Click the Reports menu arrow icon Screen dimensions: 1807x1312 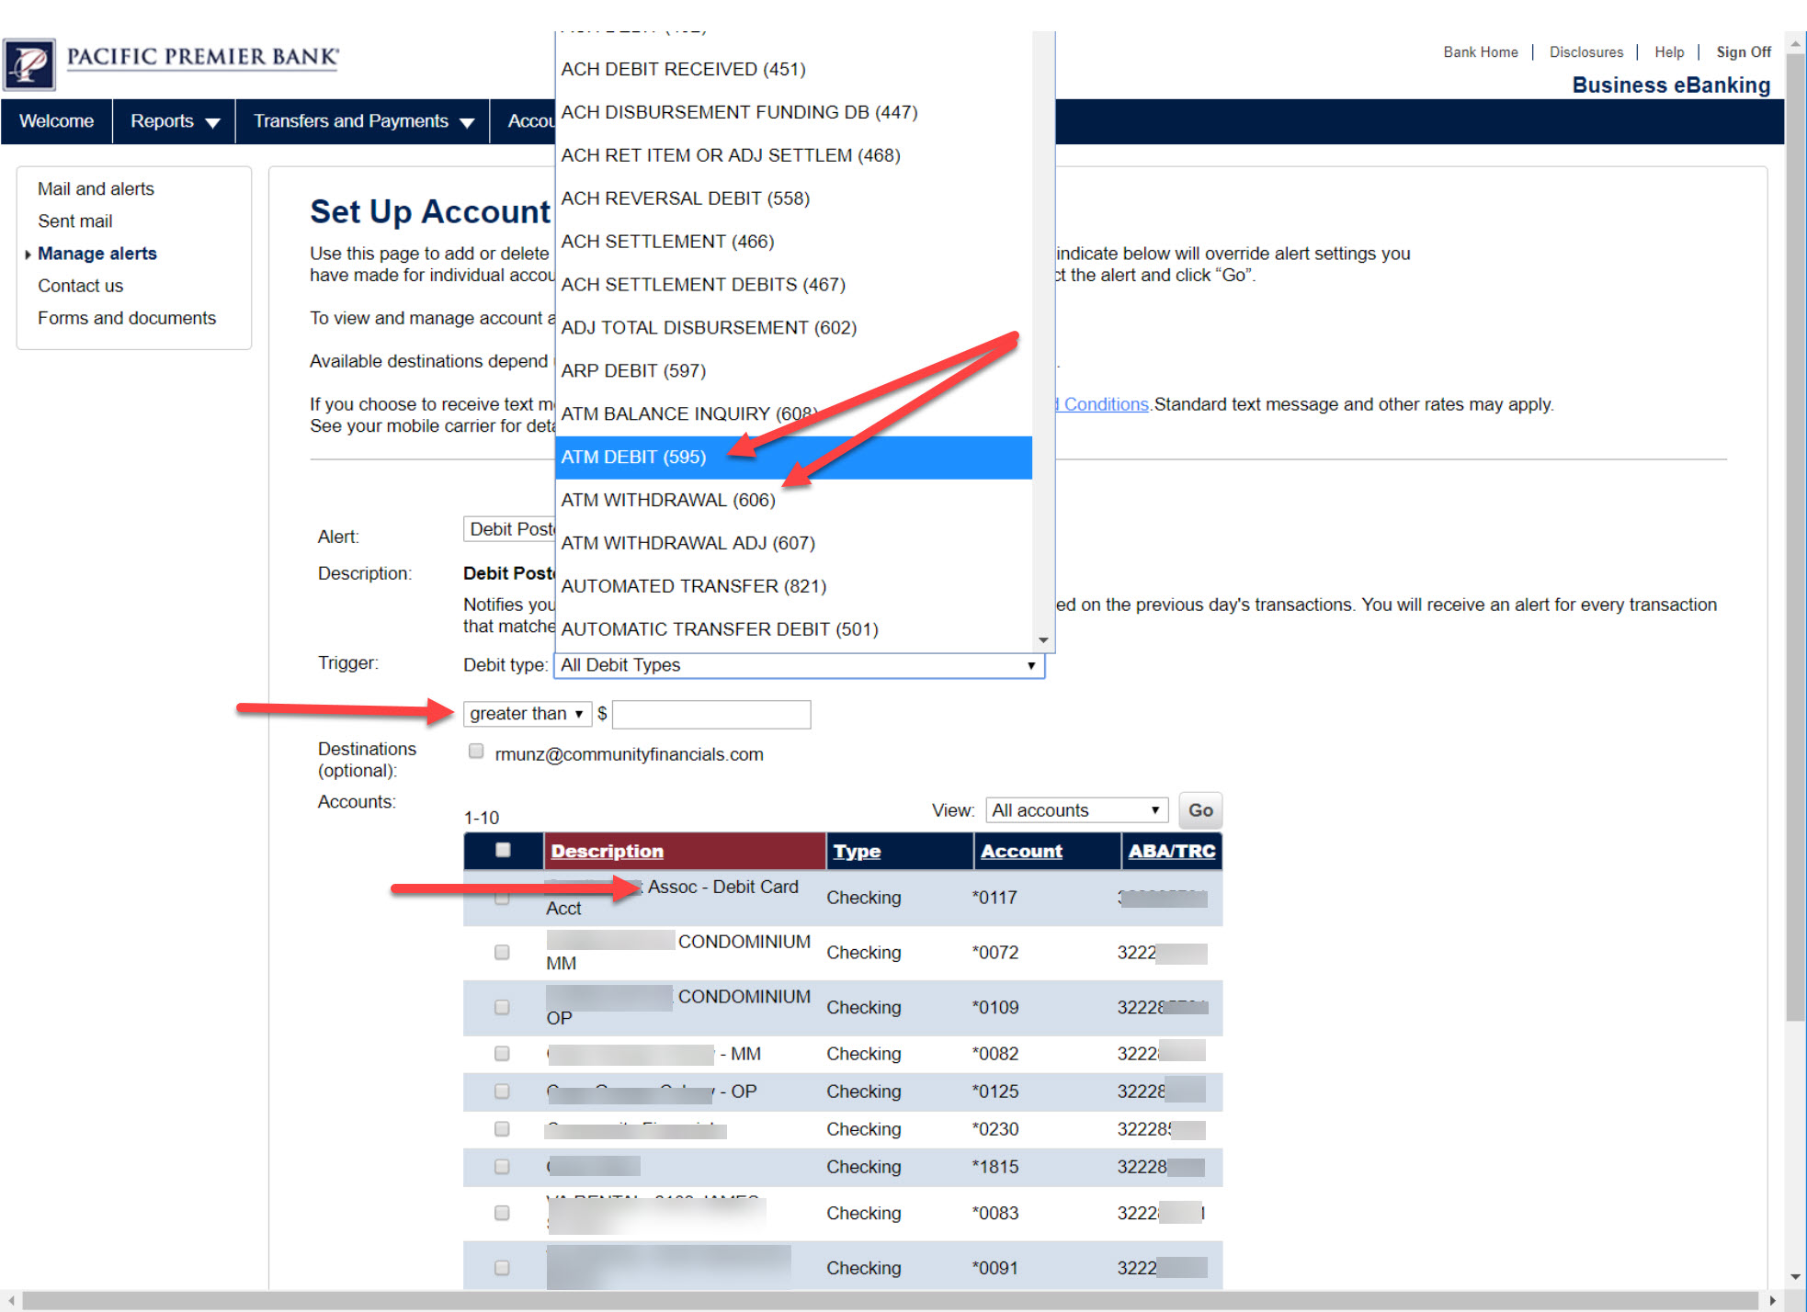213,123
